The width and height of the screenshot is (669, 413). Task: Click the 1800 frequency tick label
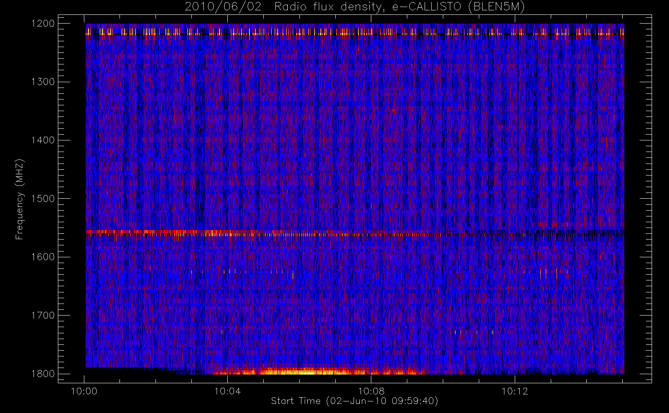point(43,374)
